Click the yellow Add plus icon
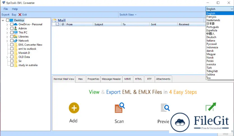The width and height of the screenshot is (234, 136). click(74, 108)
